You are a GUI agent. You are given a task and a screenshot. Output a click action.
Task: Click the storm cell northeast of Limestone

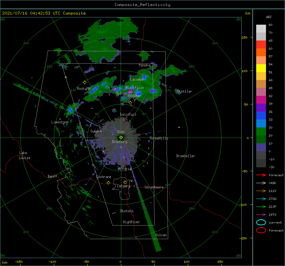coord(70,110)
